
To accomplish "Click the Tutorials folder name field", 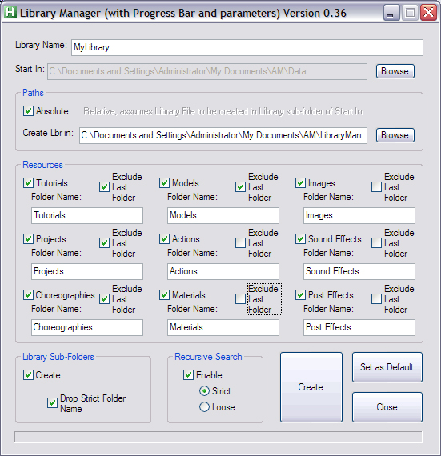I will [87, 215].
